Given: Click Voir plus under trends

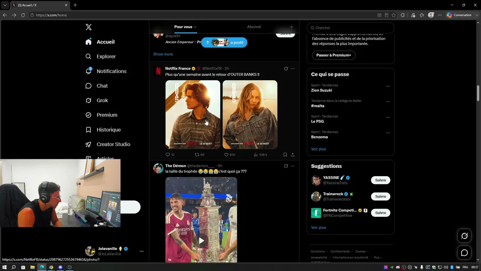Looking at the screenshot, I should click(319, 149).
